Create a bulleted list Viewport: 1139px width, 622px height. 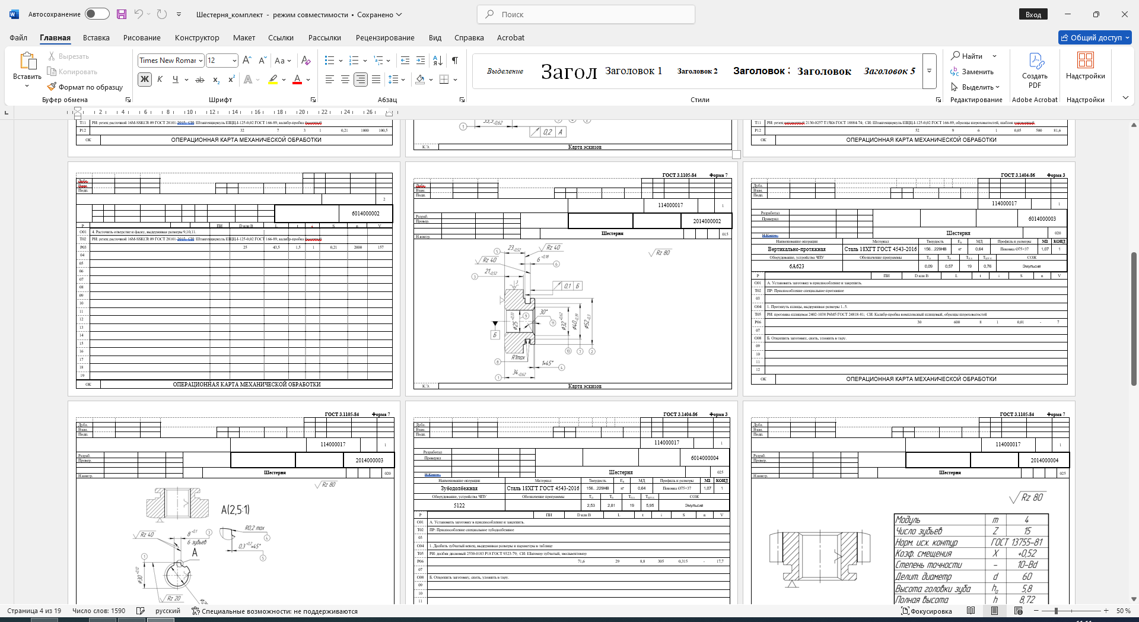click(330, 61)
